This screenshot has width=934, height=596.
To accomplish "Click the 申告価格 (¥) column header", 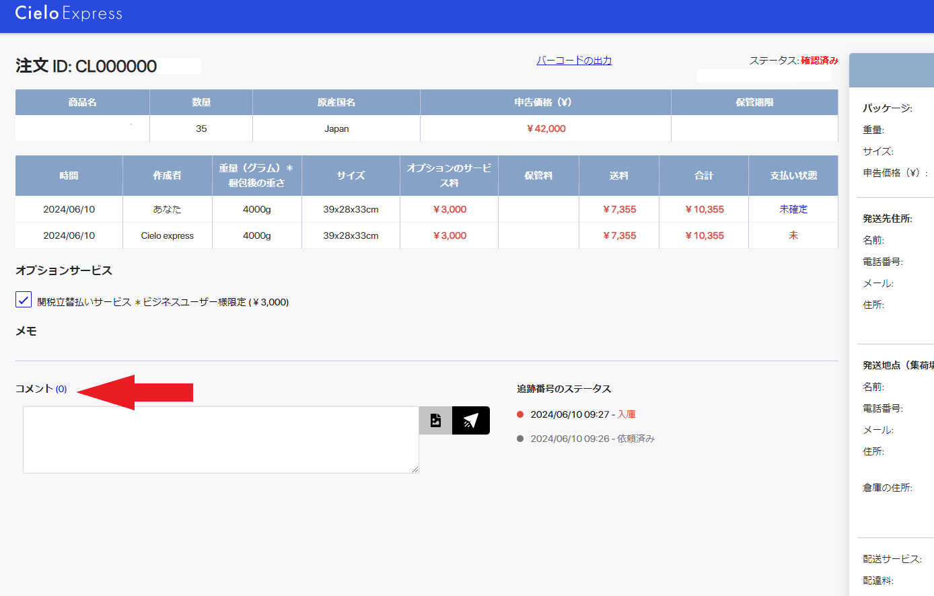I will [546, 102].
